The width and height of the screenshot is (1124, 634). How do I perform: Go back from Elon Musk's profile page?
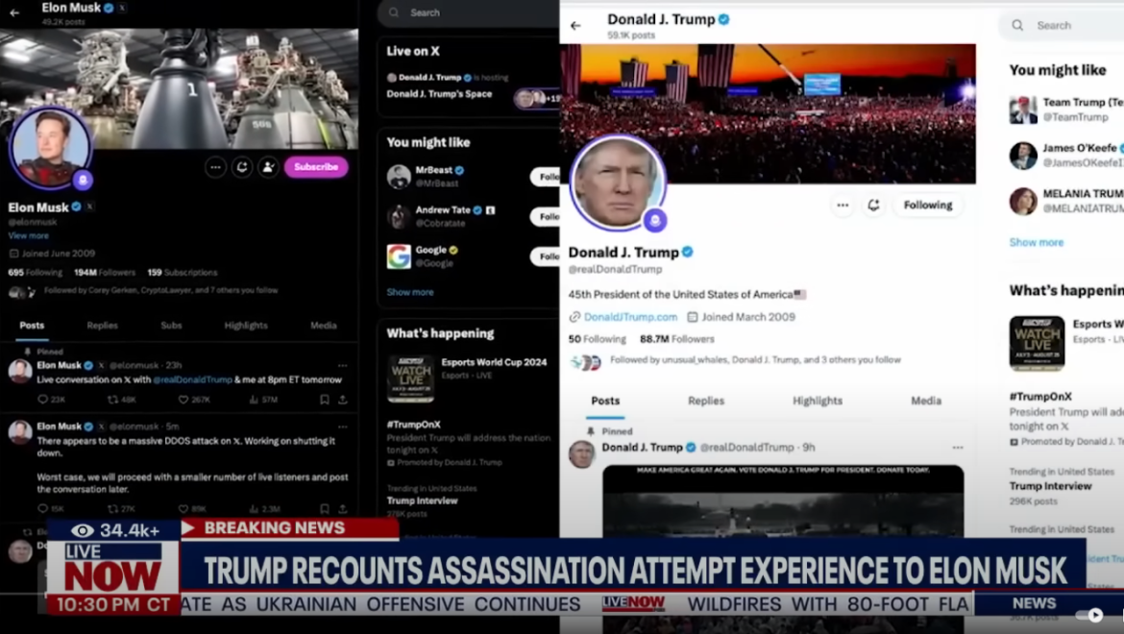[14, 12]
